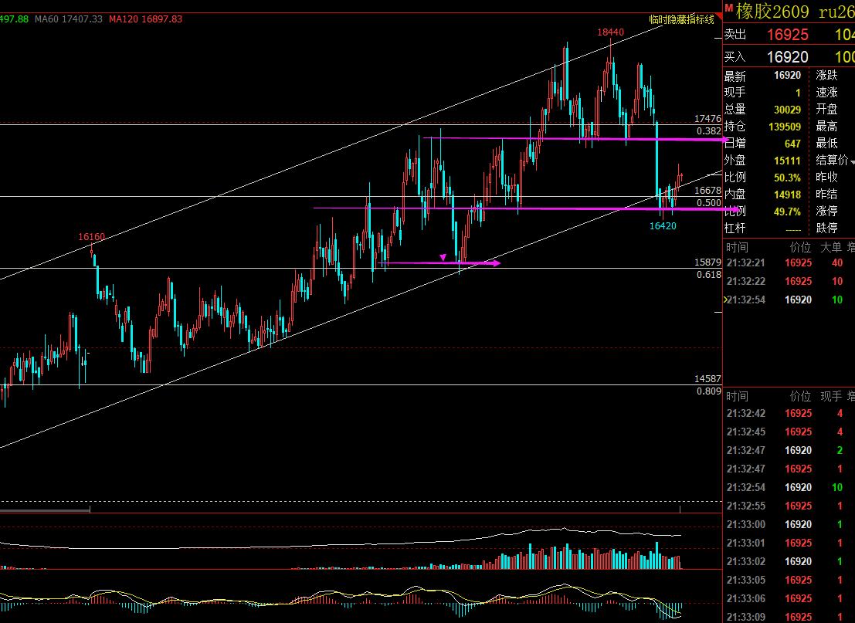Select the 21:33:06 tick row
The height and width of the screenshot is (623, 855).
(x=789, y=598)
